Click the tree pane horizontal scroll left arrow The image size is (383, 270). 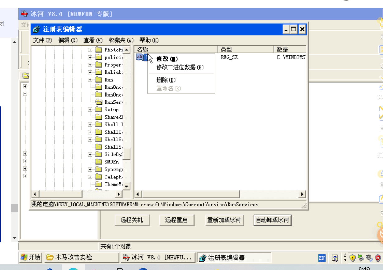[x=35, y=194]
